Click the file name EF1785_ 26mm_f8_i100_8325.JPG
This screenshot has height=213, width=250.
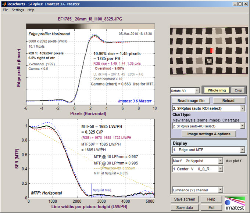click(90, 19)
